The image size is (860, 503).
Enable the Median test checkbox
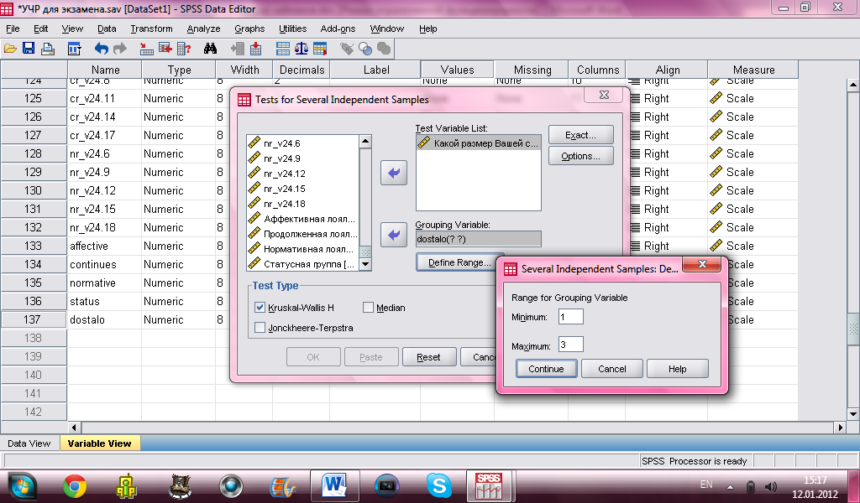(x=368, y=308)
